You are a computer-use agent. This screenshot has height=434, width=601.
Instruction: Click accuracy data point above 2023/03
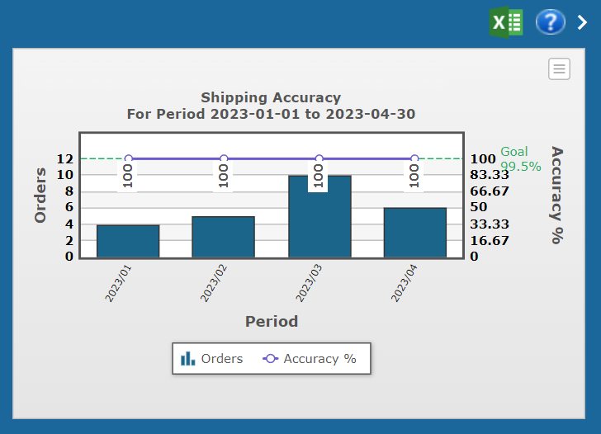(319, 158)
